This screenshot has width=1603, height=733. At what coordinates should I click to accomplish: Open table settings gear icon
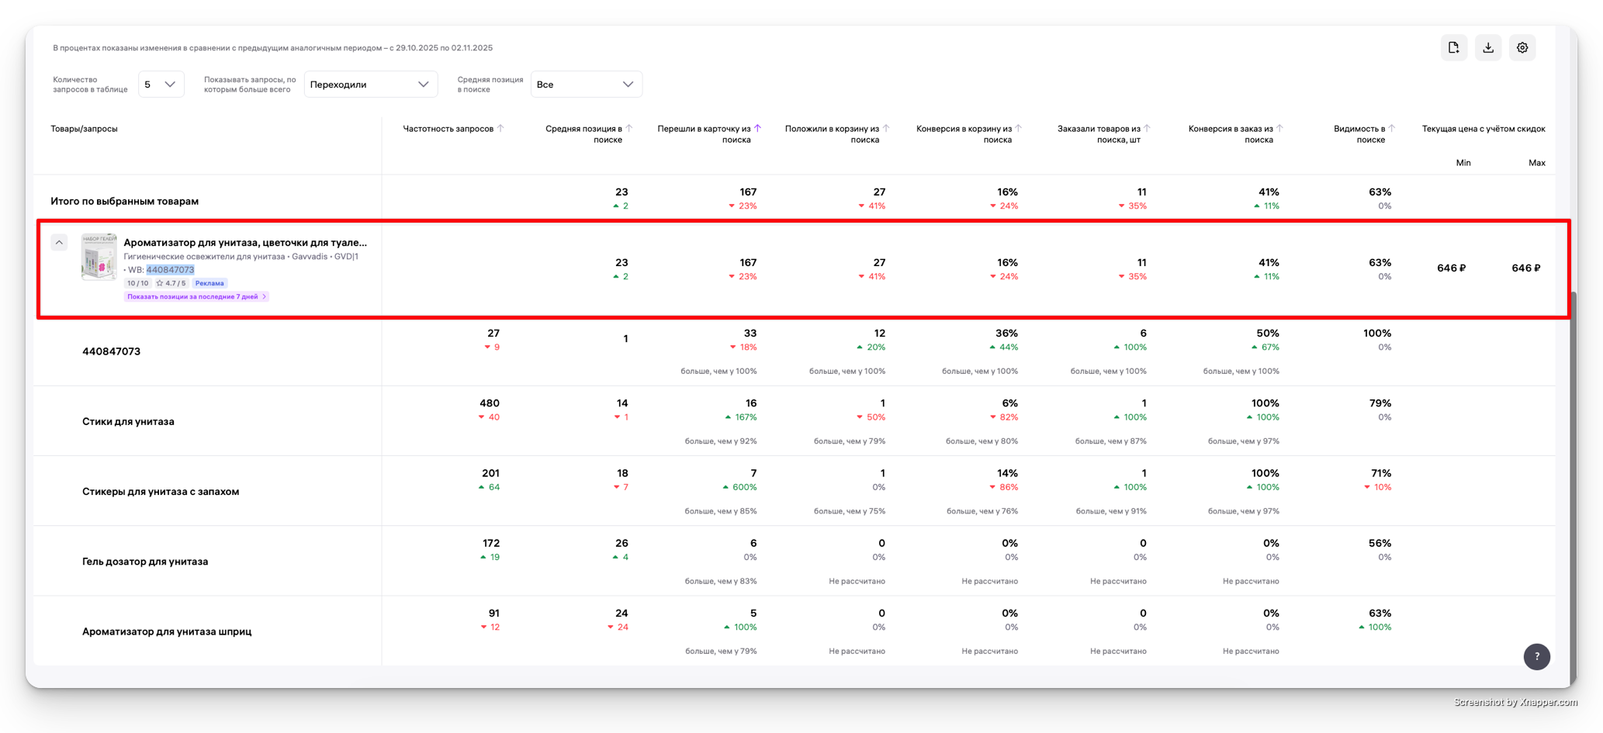tap(1522, 48)
